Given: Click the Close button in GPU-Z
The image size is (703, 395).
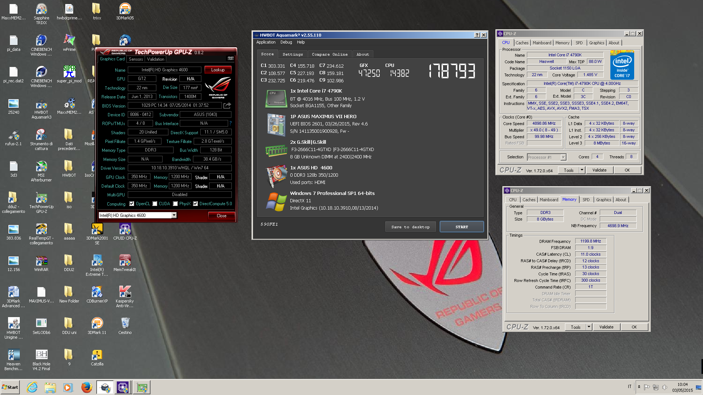Looking at the screenshot, I should click(x=222, y=216).
